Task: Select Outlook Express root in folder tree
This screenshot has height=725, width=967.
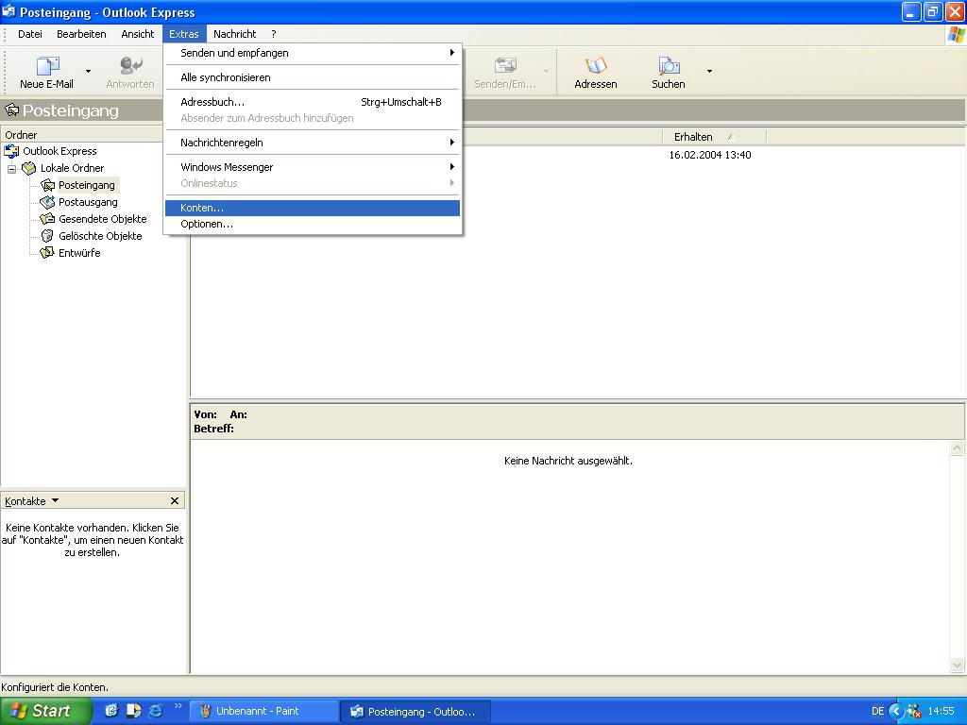Action: pos(59,151)
